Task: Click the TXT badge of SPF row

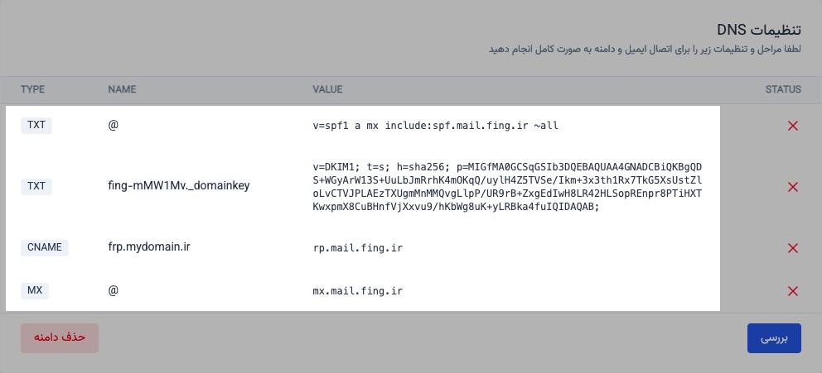Action: 37,126
